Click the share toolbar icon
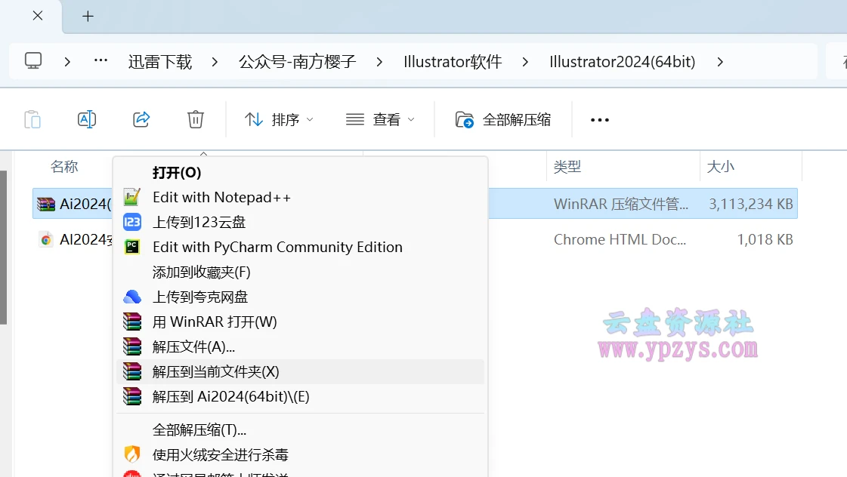 click(x=141, y=118)
